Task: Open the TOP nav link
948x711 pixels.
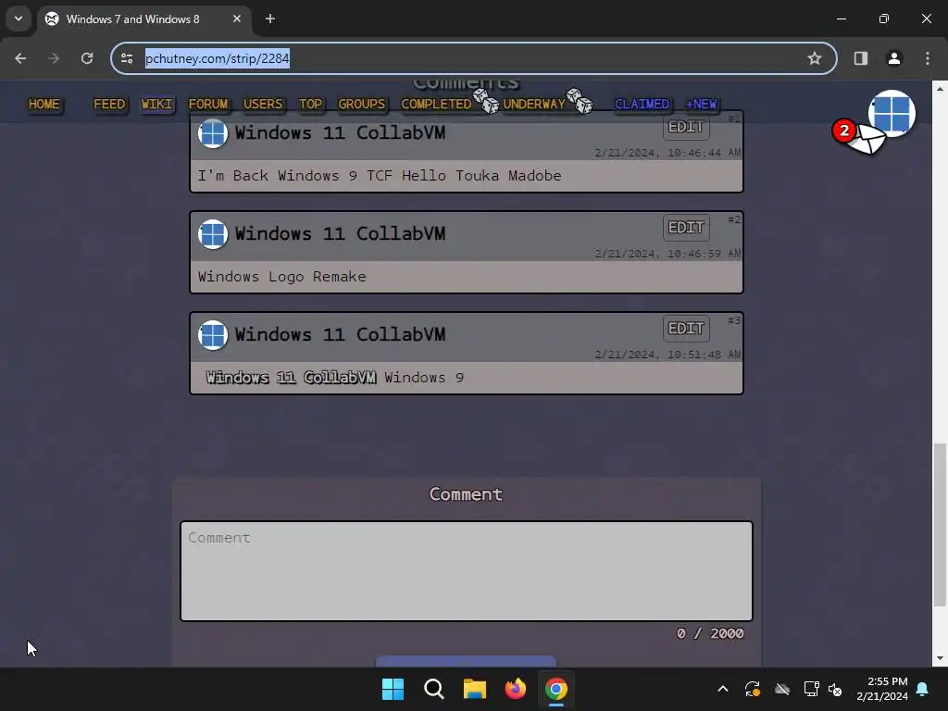Action: 311,104
